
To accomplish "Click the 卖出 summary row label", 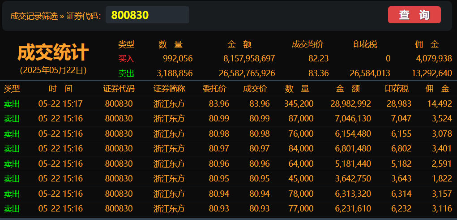I will click(x=126, y=73).
